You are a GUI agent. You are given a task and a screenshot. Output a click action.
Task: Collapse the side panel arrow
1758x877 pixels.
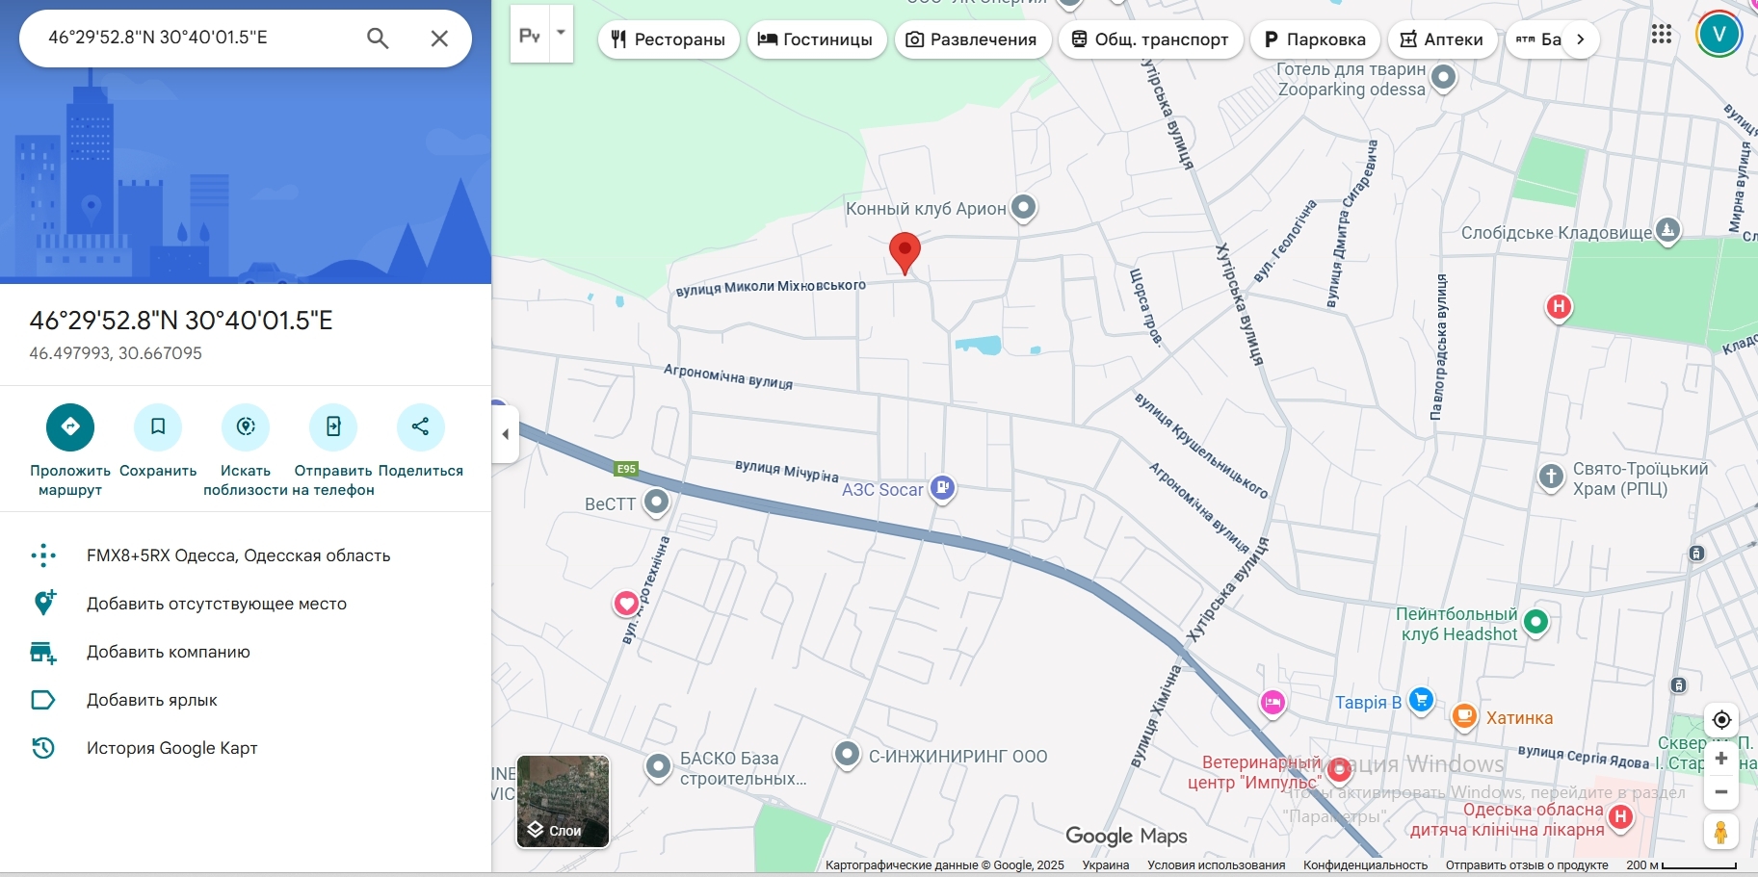[506, 434]
